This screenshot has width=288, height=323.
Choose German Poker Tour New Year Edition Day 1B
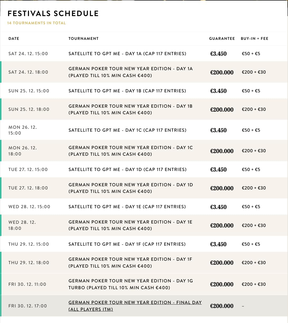pos(130,109)
